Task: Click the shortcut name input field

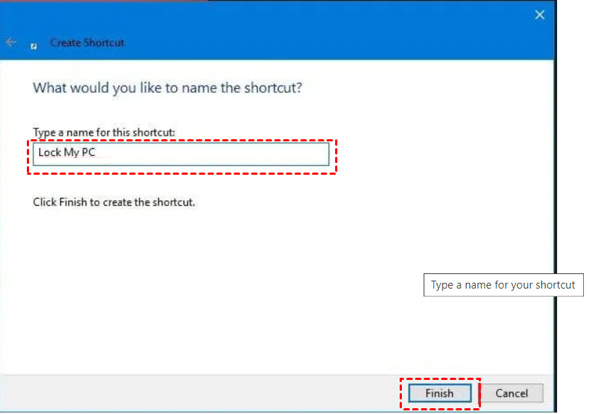Action: [181, 154]
